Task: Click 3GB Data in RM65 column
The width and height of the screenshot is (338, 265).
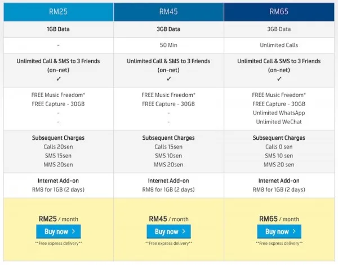Action: (279, 29)
